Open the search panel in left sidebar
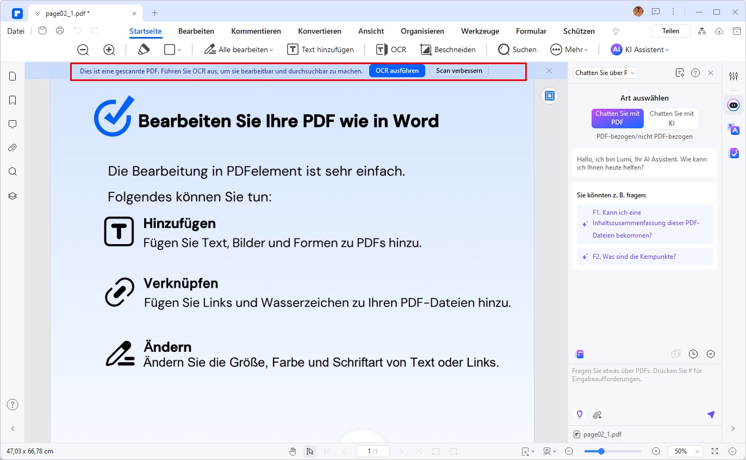The height and width of the screenshot is (460, 746). pos(13,172)
